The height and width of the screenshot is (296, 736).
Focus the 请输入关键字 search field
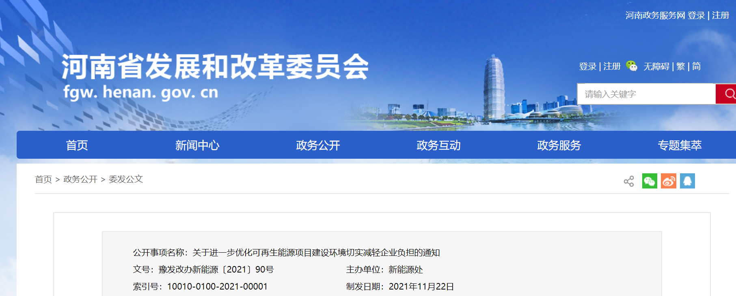pos(645,94)
